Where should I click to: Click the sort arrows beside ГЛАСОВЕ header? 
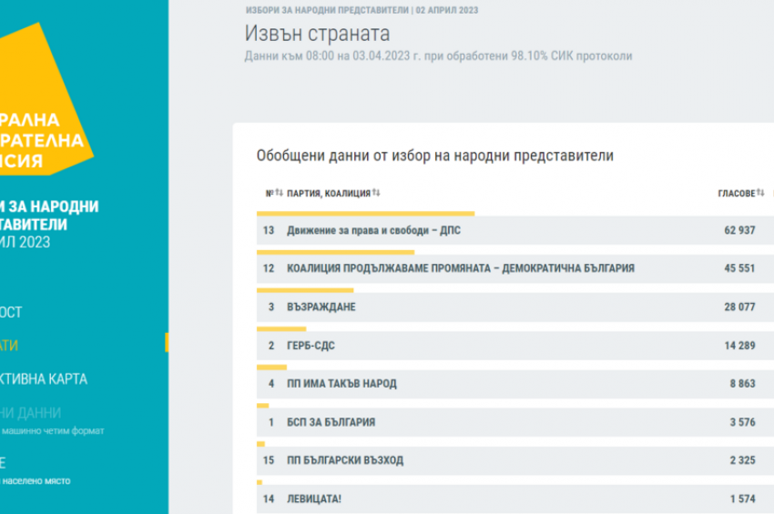760,193
